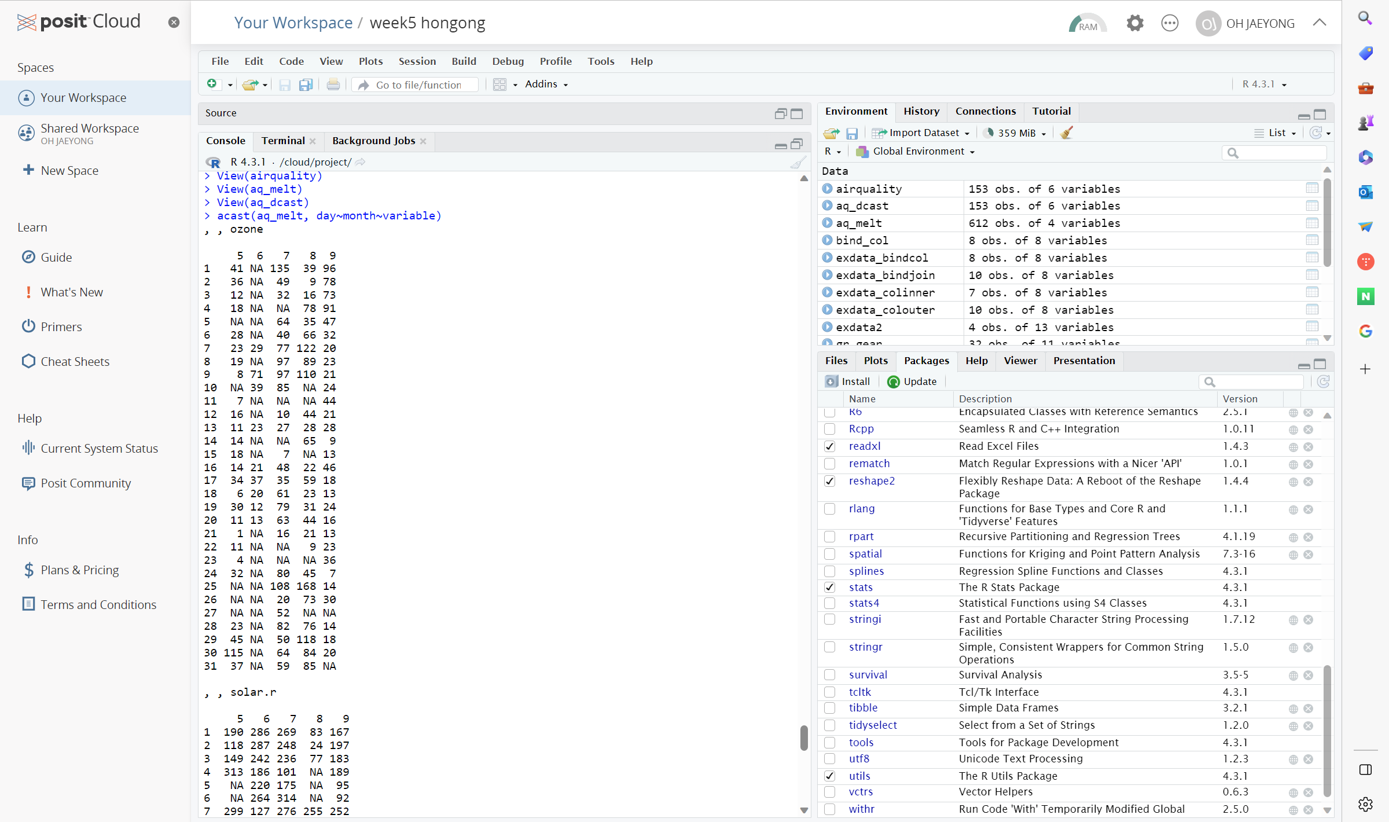Viewport: 1389px width, 822px height.
Task: Uncheck the reshape2 package checkbox
Action: pos(829,481)
